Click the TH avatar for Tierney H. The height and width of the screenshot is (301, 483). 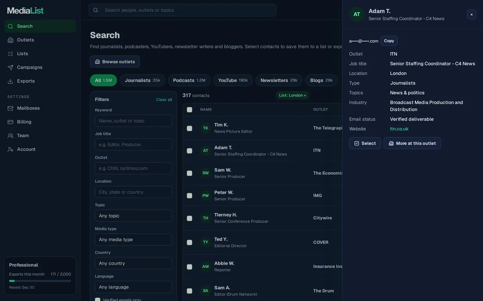pyautogui.click(x=206, y=218)
